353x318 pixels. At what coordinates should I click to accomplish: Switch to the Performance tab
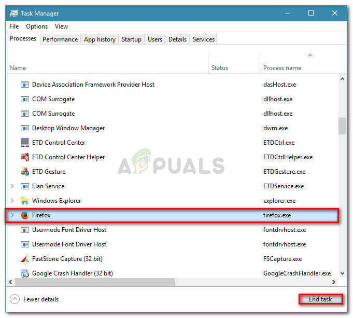coord(60,39)
